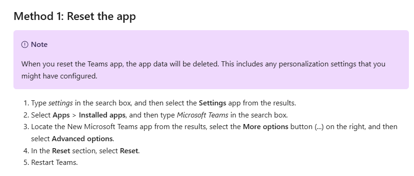The width and height of the screenshot is (414, 176).
Task: Click the 'Method 1: Reset the app' heading
Action: point(75,16)
